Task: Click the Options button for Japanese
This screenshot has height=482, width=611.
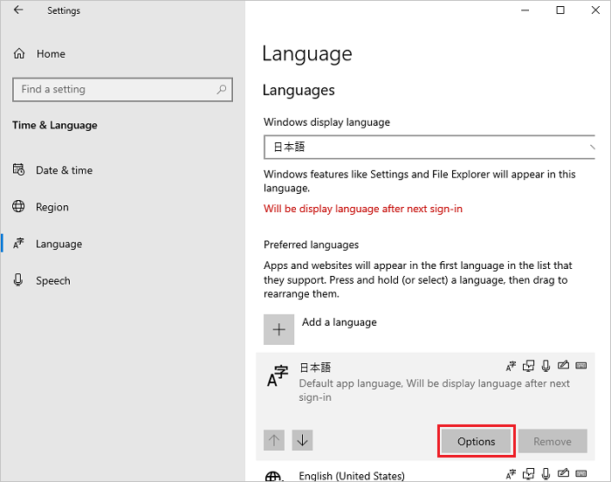Action: coord(477,442)
